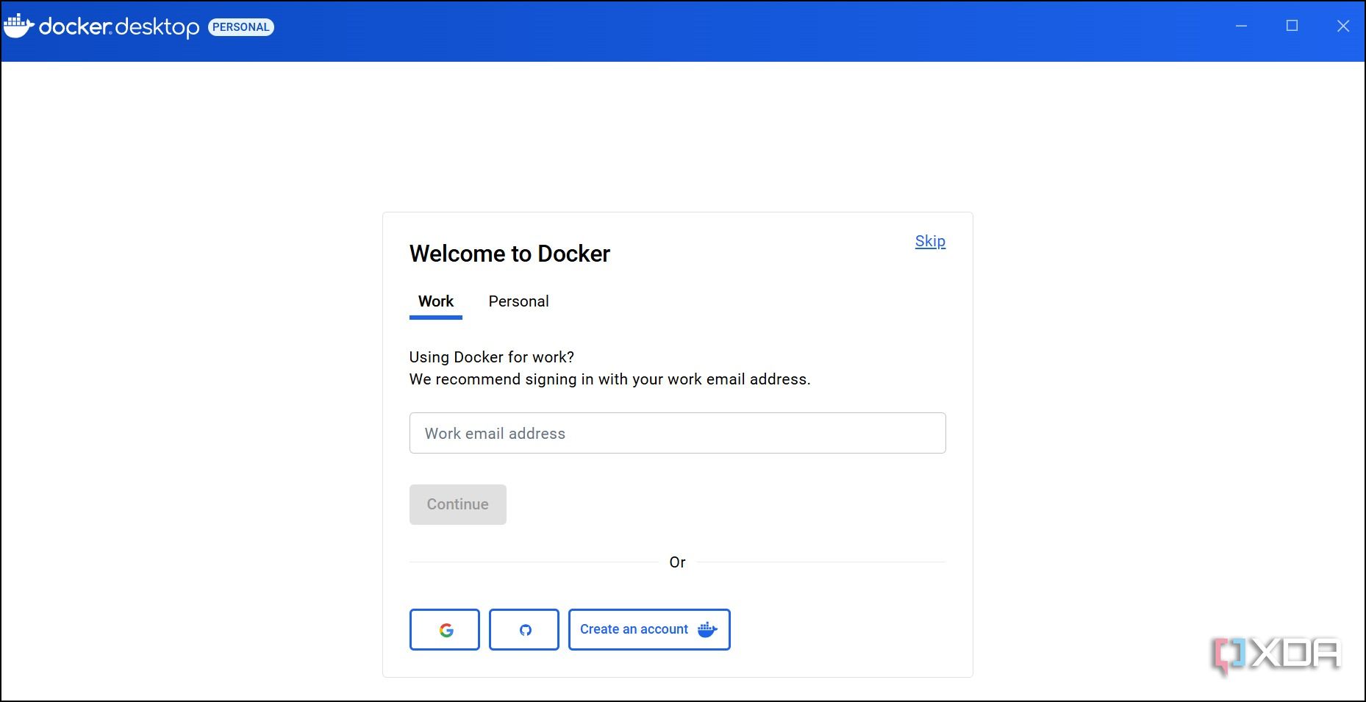Sign in with the Google icon button
The height and width of the screenshot is (702, 1366).
[445, 630]
